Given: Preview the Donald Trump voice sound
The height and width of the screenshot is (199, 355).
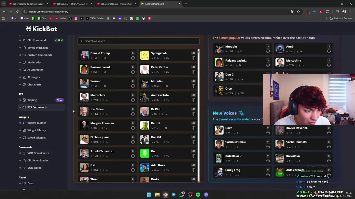Looking at the screenshot, I should 133,53.
